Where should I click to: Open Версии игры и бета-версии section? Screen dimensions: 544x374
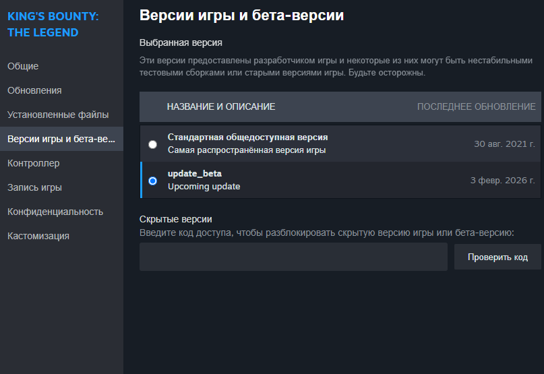click(61, 139)
